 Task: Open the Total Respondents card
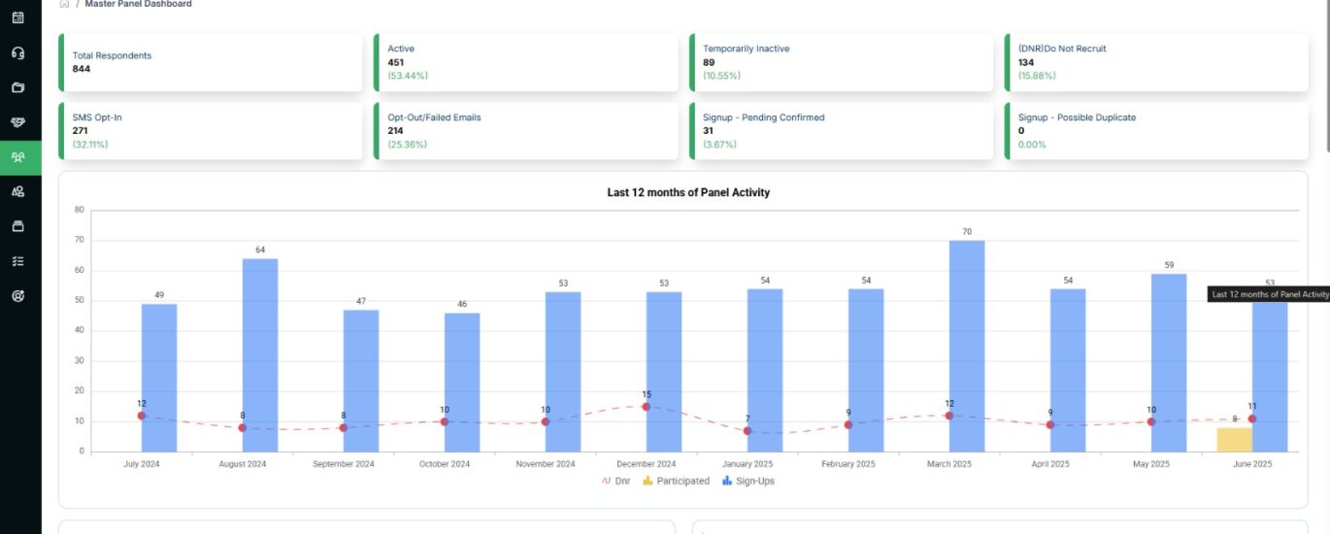pyautogui.click(x=210, y=62)
